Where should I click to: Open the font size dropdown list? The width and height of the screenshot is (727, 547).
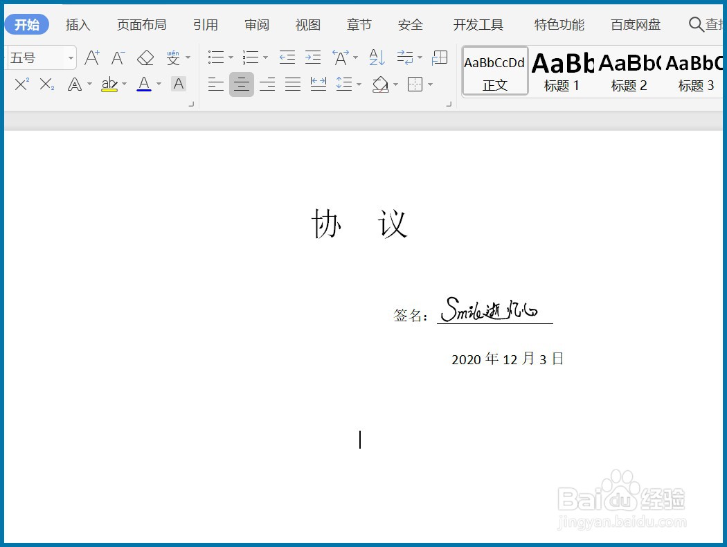click(x=71, y=57)
